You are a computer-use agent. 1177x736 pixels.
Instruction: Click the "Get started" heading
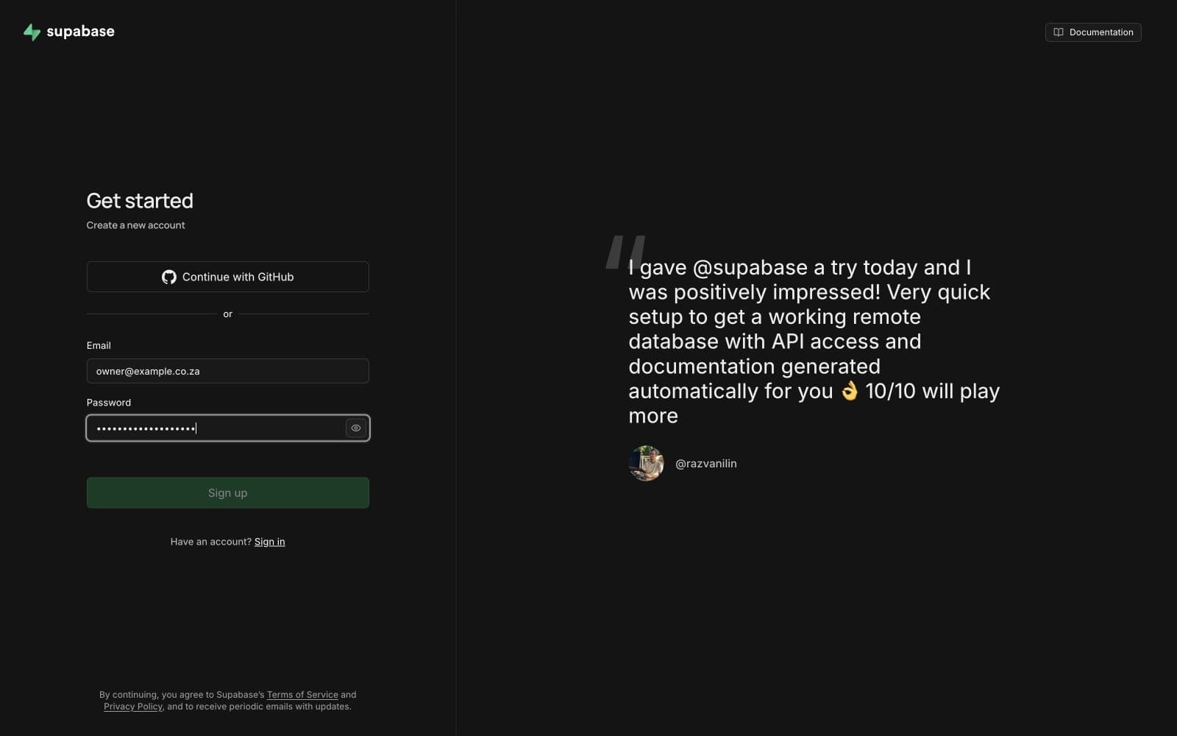[x=140, y=201]
